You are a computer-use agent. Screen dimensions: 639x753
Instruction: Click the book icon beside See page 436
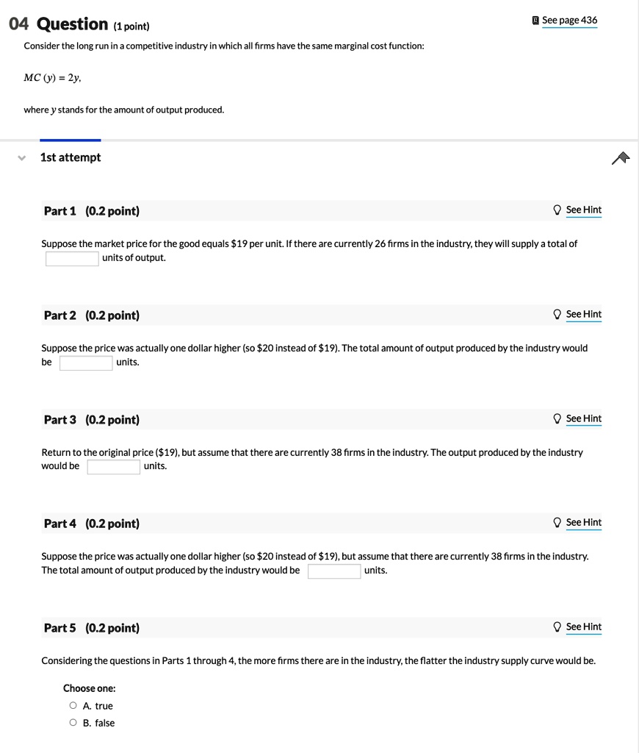click(x=535, y=21)
